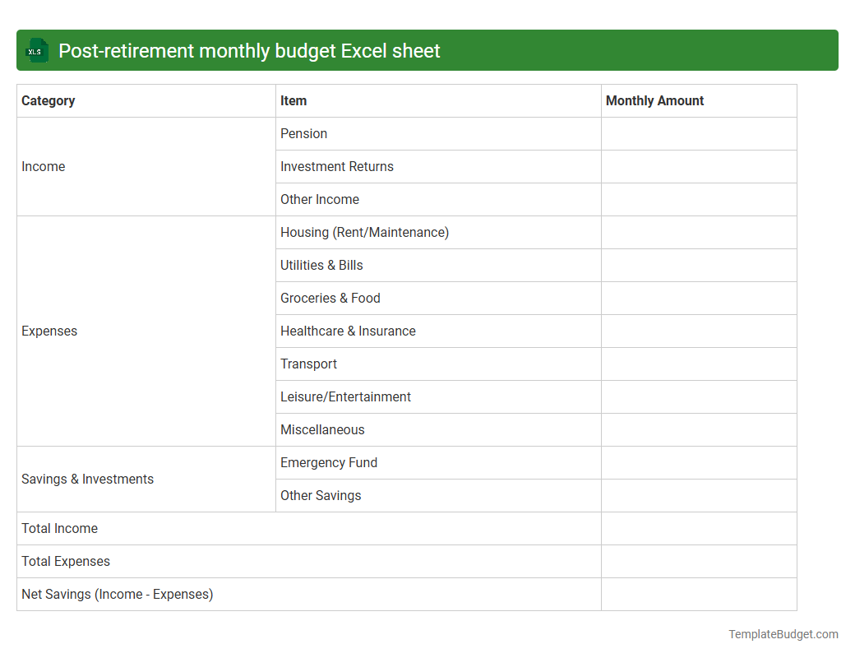Select the Transport row

[308, 364]
